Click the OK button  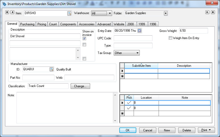click(128, 130)
